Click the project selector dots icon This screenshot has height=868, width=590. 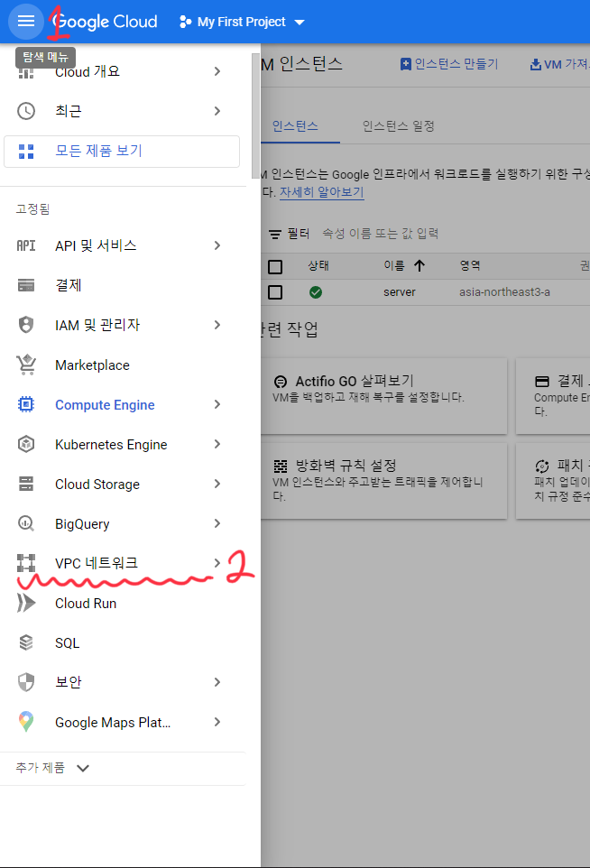tap(186, 22)
